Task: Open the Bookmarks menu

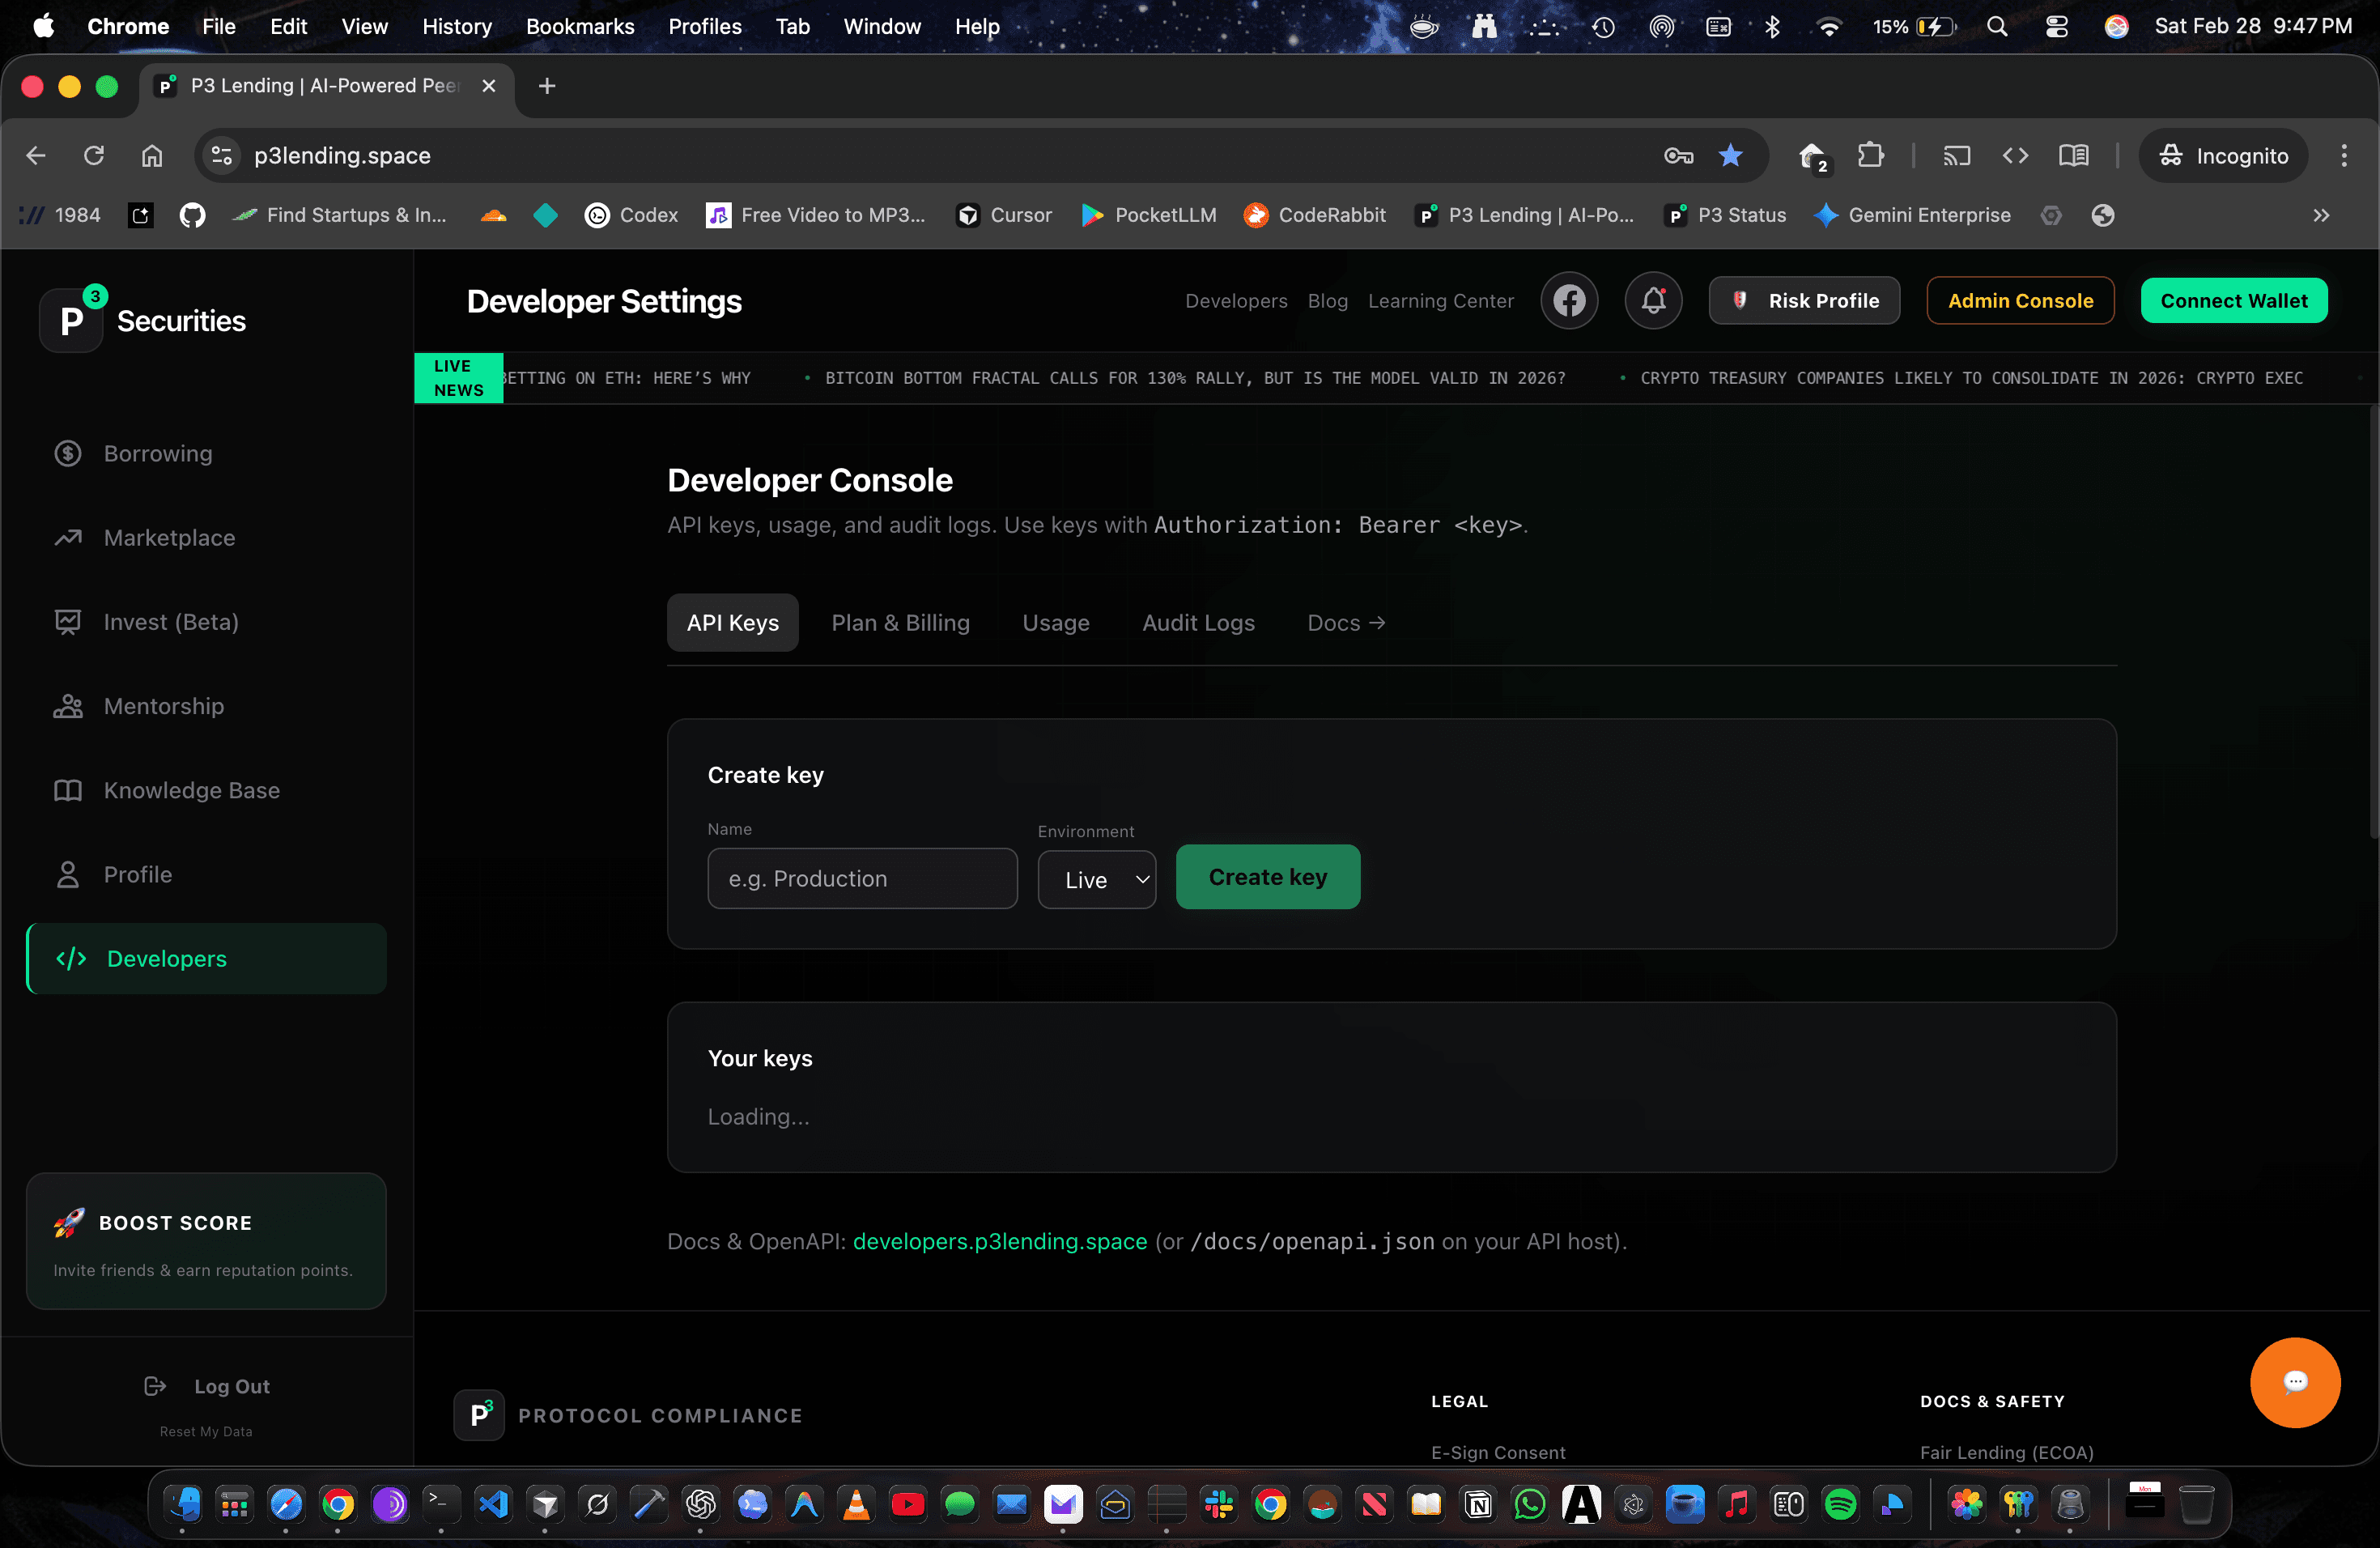Action: tap(580, 26)
